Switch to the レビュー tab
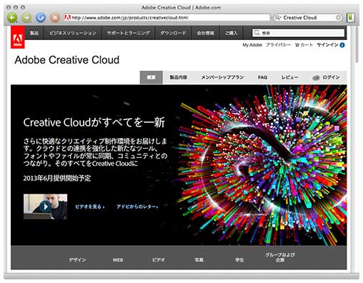Viewport: 363px width, 283px height. coord(289,77)
